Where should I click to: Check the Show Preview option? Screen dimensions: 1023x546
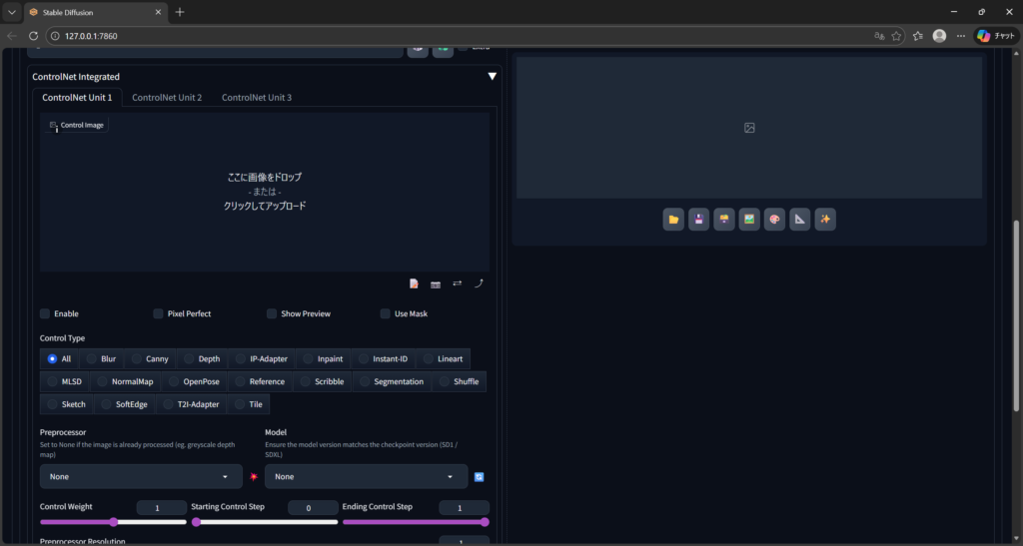[x=272, y=313]
